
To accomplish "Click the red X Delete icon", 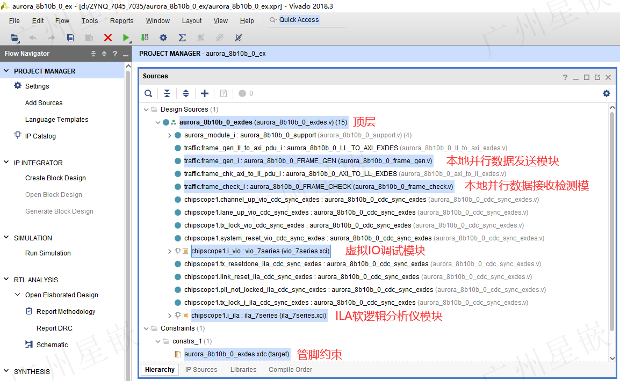I will point(108,38).
